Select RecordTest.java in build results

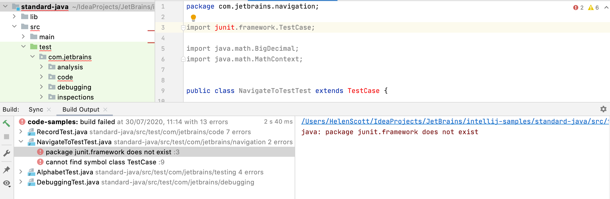point(154,132)
